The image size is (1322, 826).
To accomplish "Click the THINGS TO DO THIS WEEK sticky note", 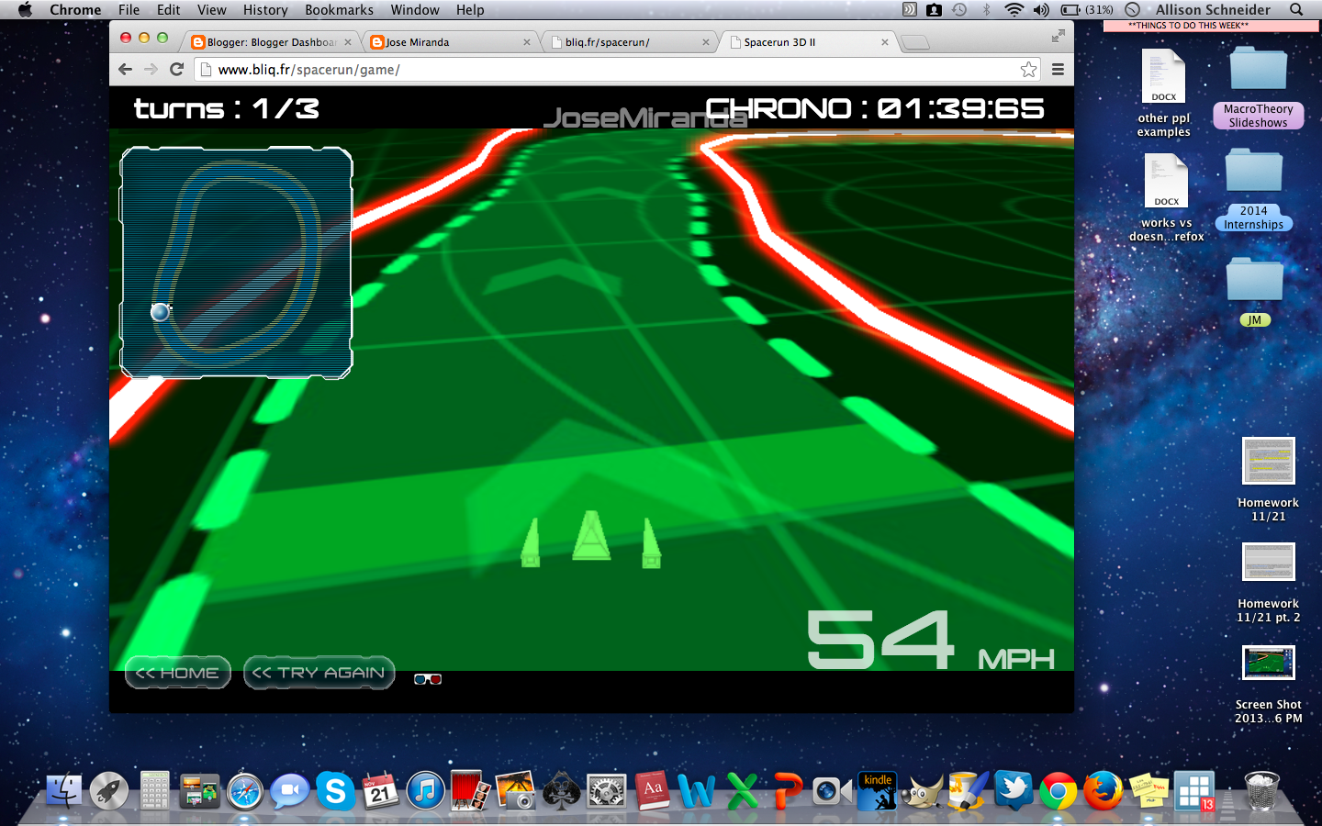I will coord(1212,26).
